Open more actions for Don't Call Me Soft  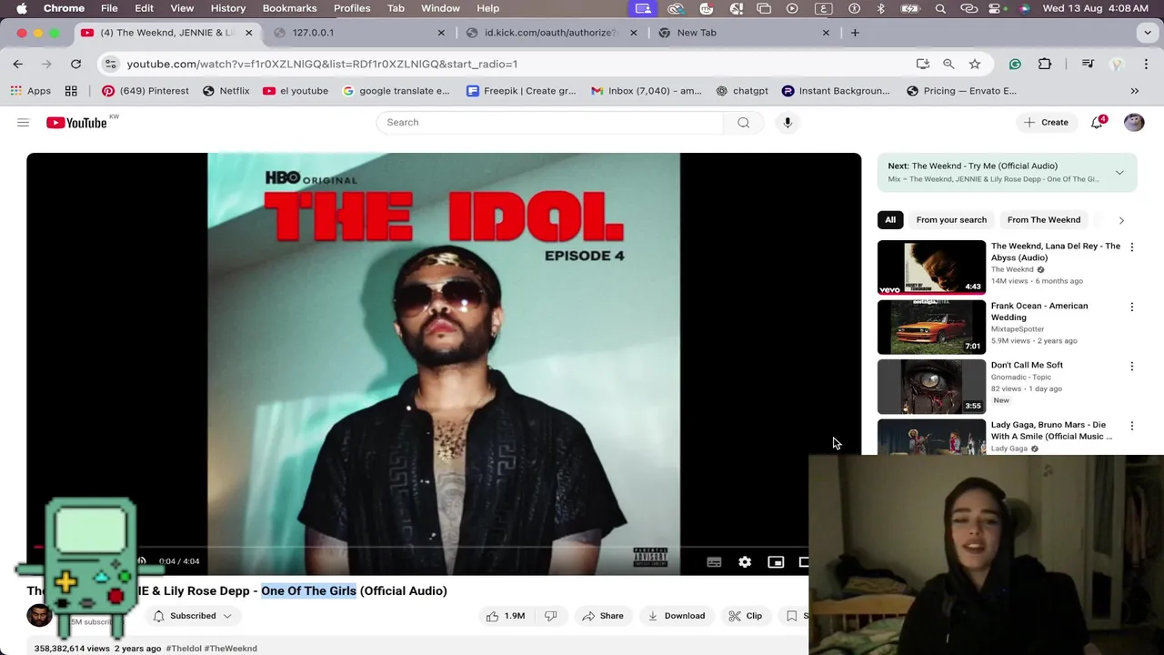coord(1132,367)
